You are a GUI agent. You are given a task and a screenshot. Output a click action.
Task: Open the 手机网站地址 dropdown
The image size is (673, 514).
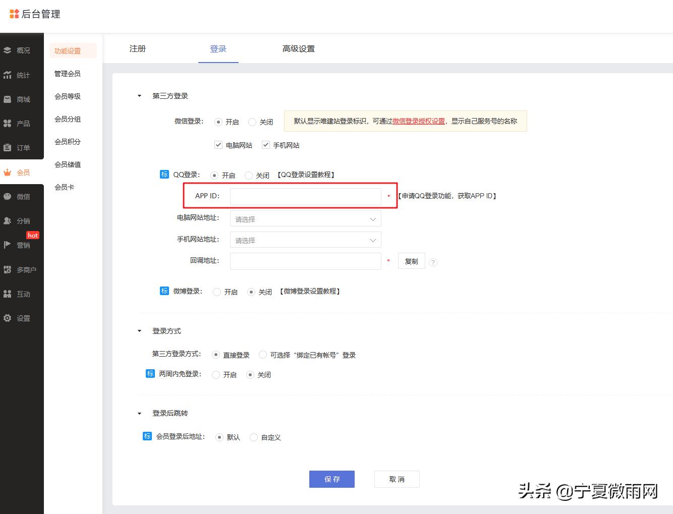[x=305, y=240]
